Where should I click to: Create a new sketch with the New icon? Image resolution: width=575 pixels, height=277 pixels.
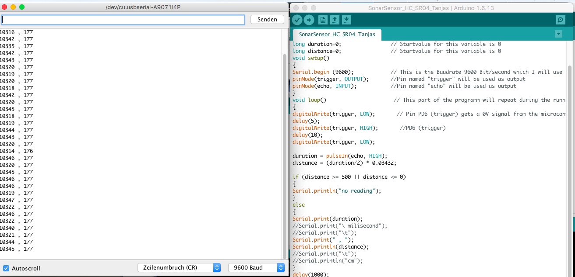pyautogui.click(x=323, y=20)
